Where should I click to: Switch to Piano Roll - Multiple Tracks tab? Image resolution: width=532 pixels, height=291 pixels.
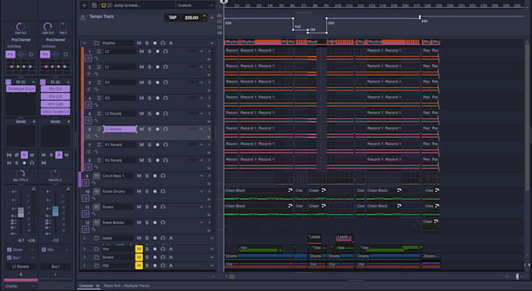127,286
